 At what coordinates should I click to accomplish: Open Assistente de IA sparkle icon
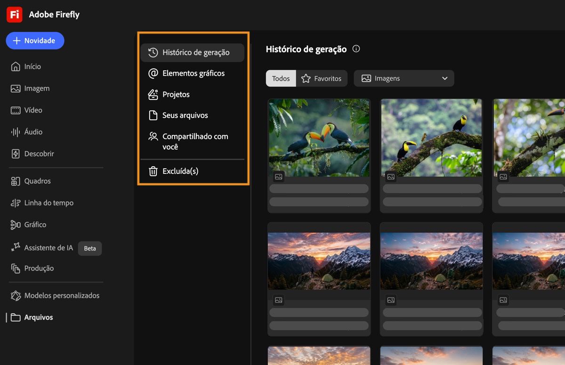click(x=16, y=247)
